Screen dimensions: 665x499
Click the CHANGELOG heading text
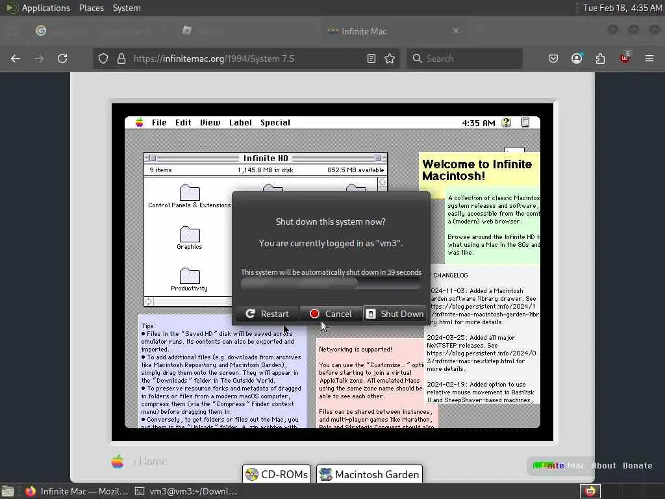pos(451,275)
